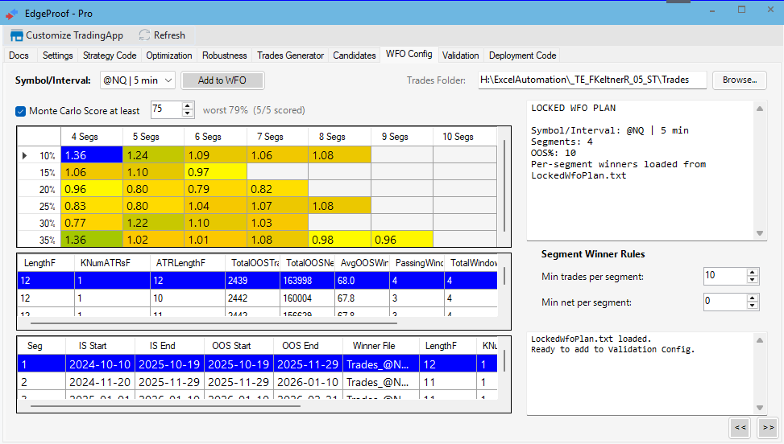Select the 1.22 cell in 30% row
Viewport: 784px width, 444px height.
154,223
